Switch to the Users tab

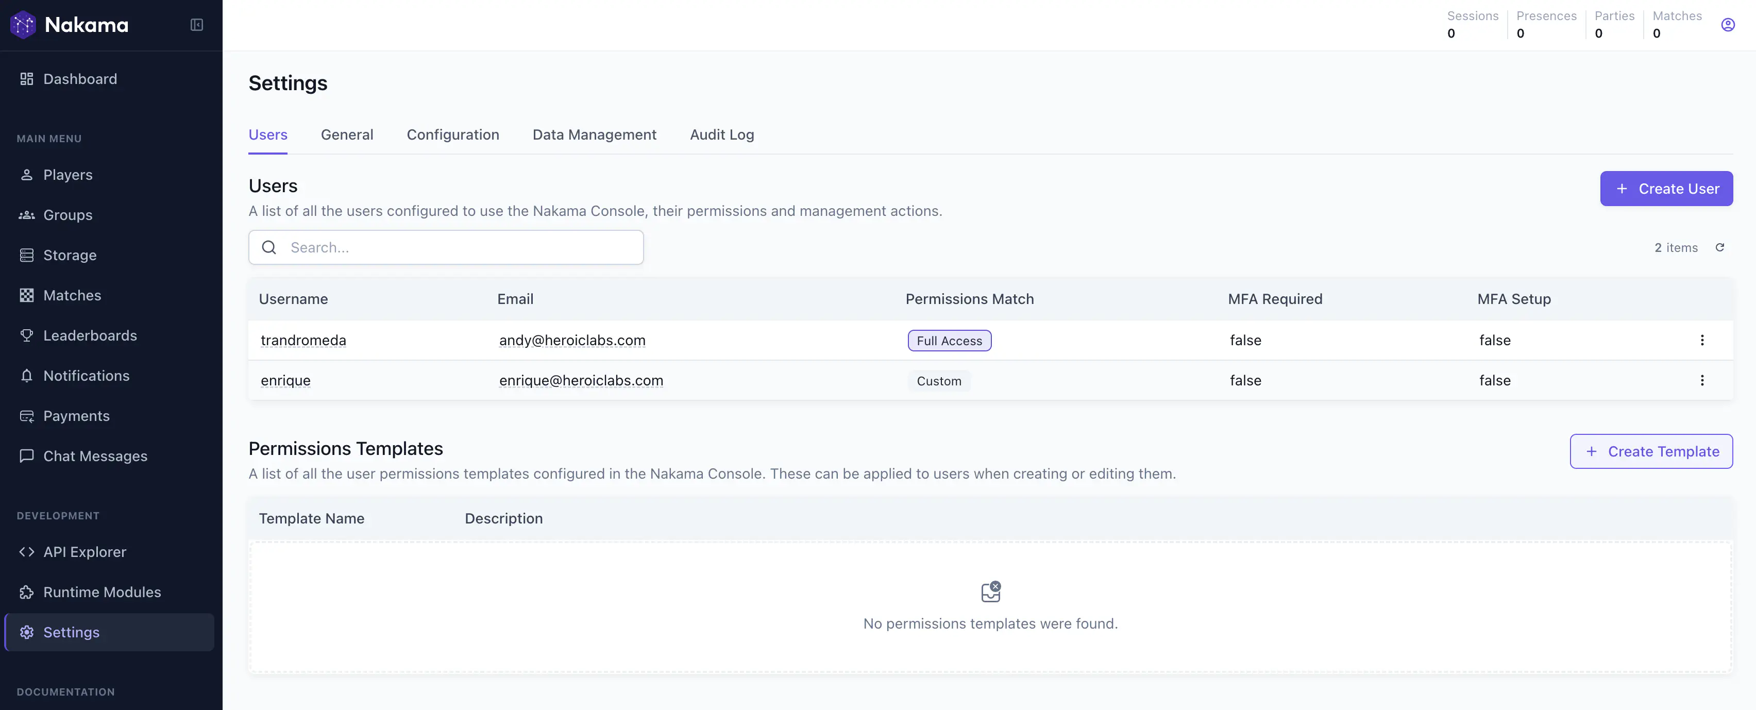point(268,135)
